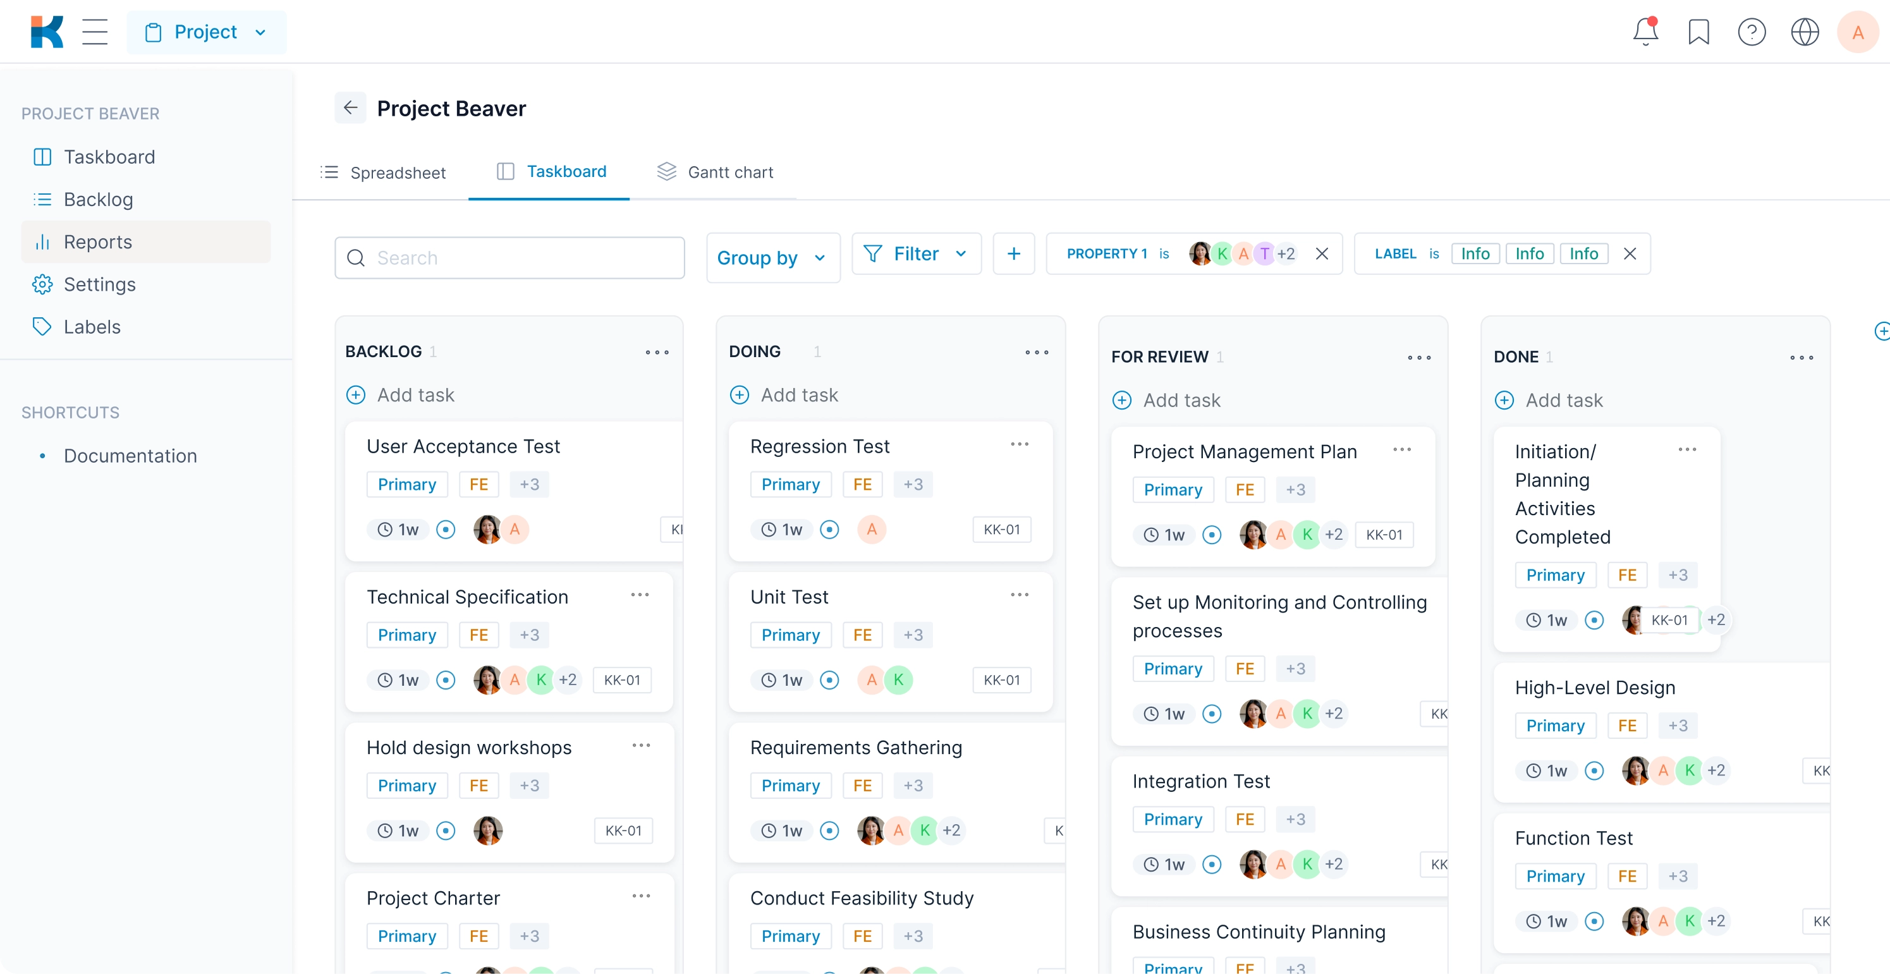The image size is (1890, 974).
Task: Remove the LABEL filter tag
Action: click(1631, 255)
